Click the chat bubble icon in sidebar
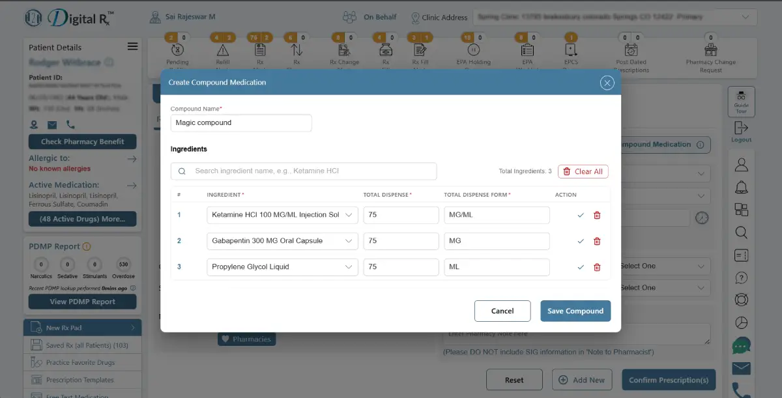This screenshot has height=398, width=782. point(742,345)
